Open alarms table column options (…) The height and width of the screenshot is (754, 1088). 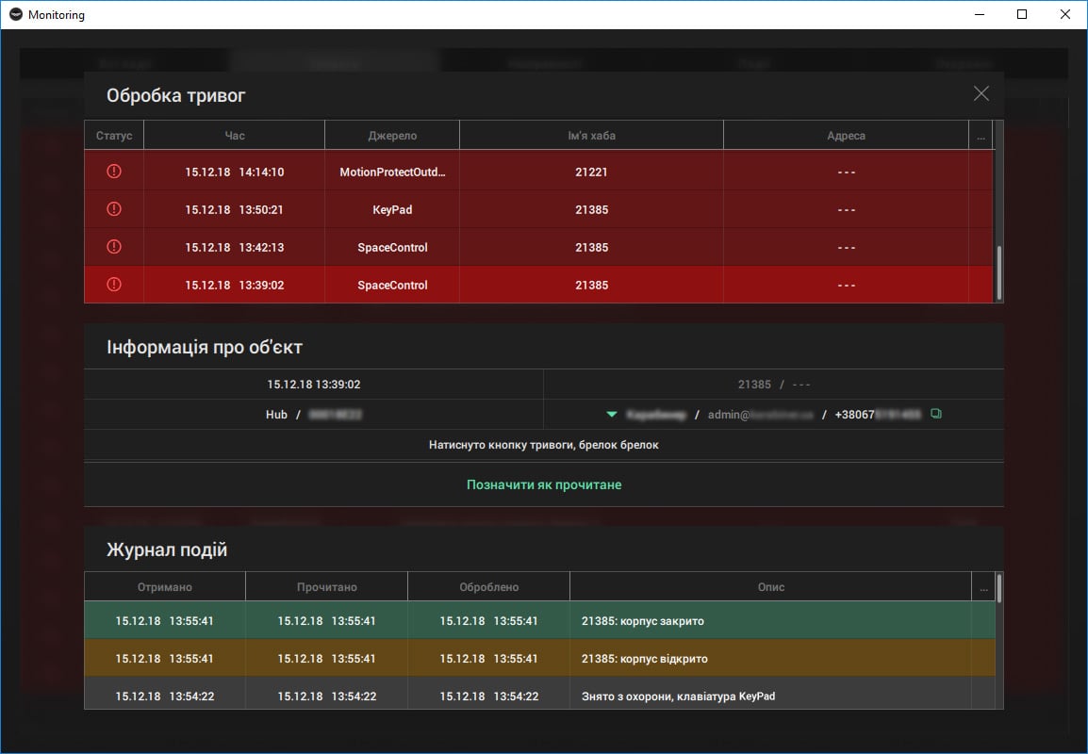[x=981, y=136]
